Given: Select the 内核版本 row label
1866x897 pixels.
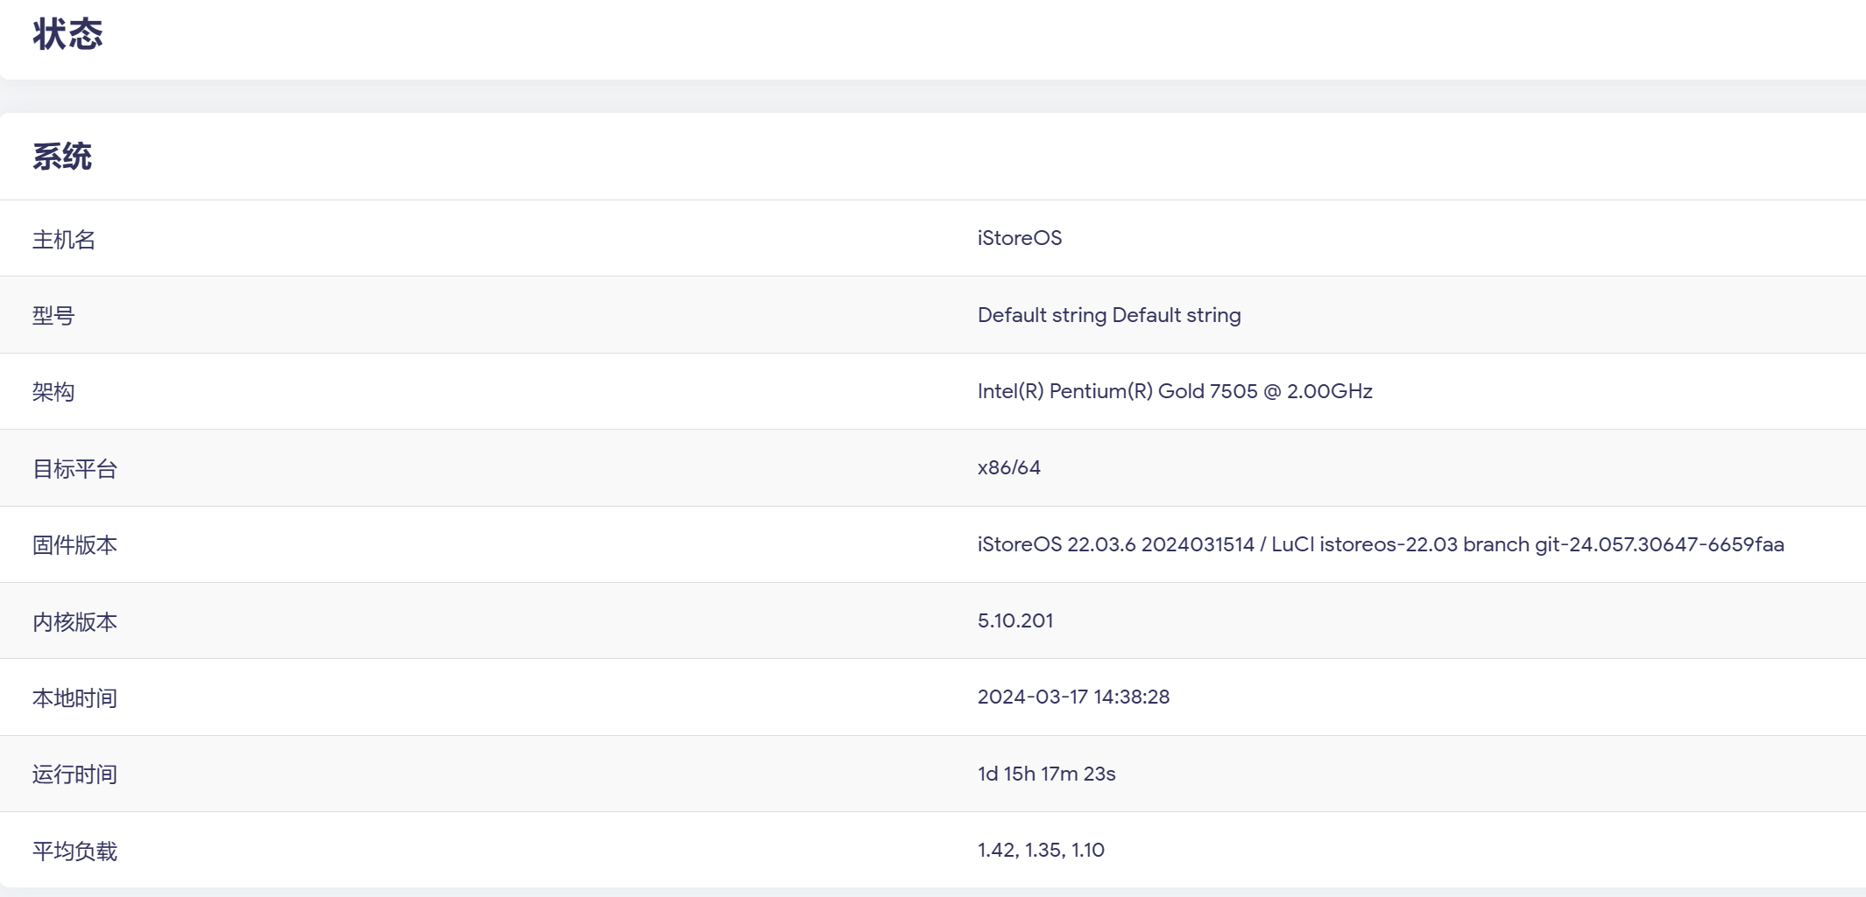Looking at the screenshot, I should [74, 621].
